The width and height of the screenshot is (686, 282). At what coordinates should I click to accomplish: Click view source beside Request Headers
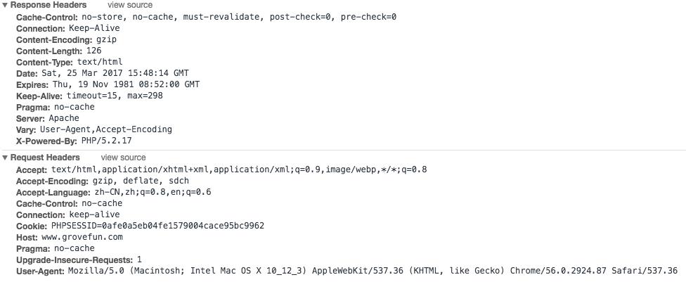(124, 158)
